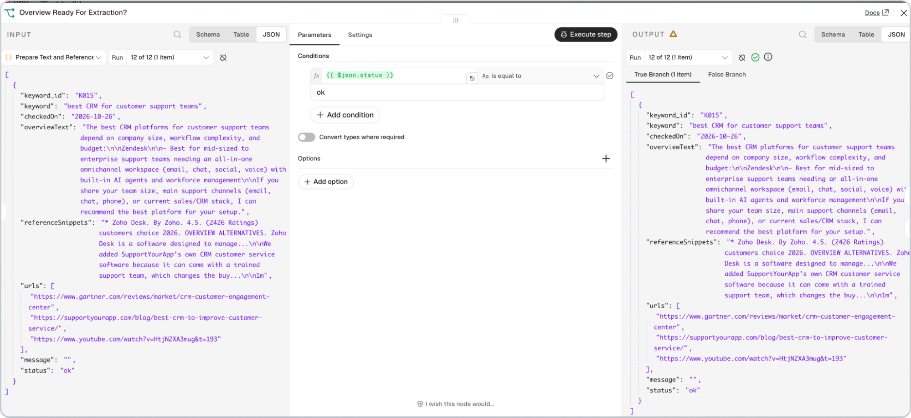911x418 pixels.
Task: Click Add condition button
Action: [x=345, y=115]
